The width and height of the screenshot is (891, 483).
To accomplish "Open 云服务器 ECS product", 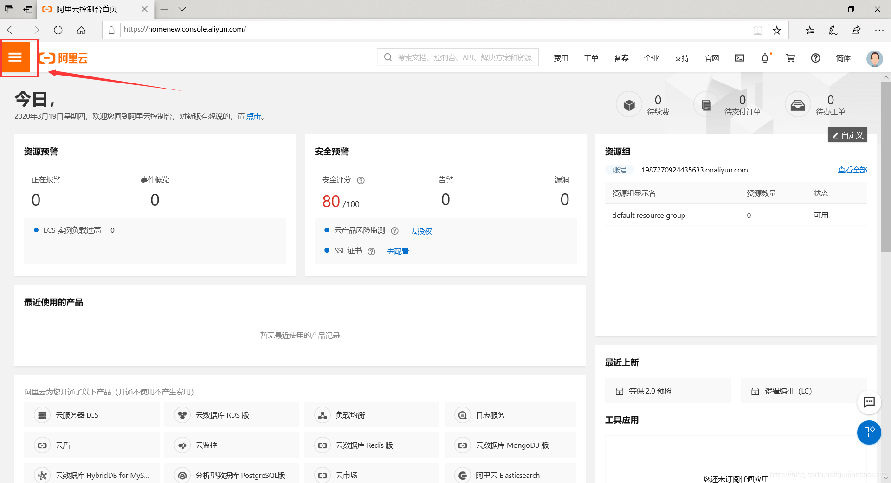I will point(91,415).
